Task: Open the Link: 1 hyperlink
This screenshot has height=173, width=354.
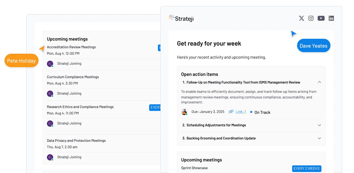Action: pyautogui.click(x=241, y=111)
